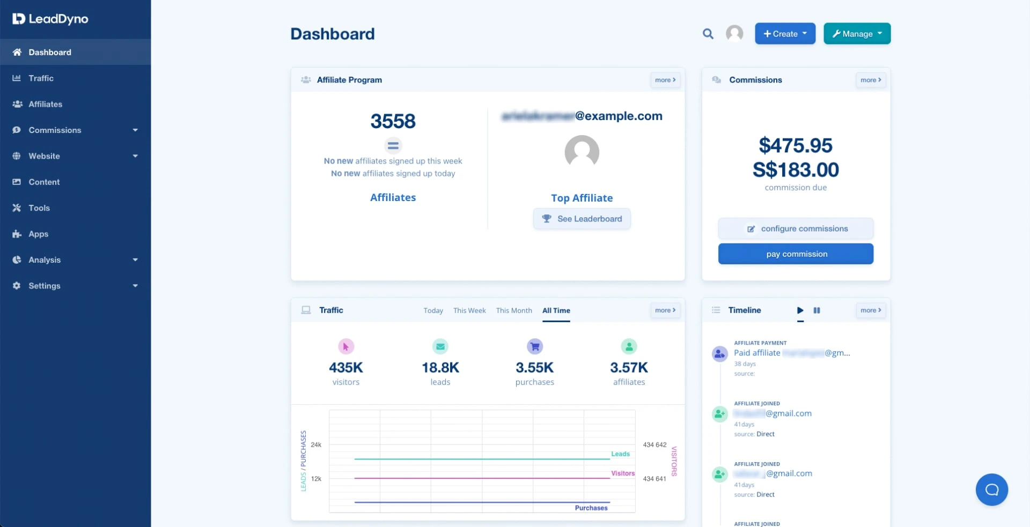Open the user profile avatar icon
The image size is (1030, 527).
(734, 34)
